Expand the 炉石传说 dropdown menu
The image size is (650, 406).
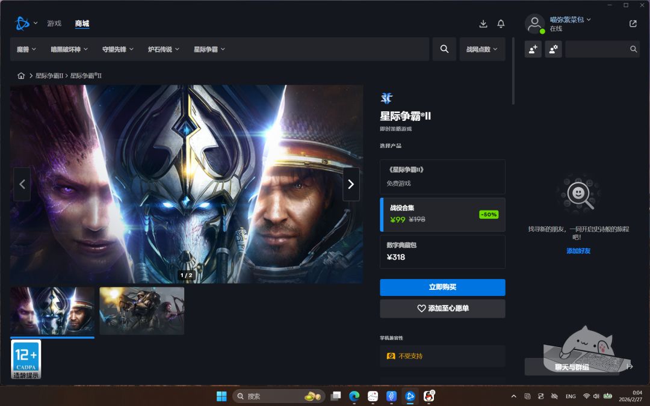(163, 49)
